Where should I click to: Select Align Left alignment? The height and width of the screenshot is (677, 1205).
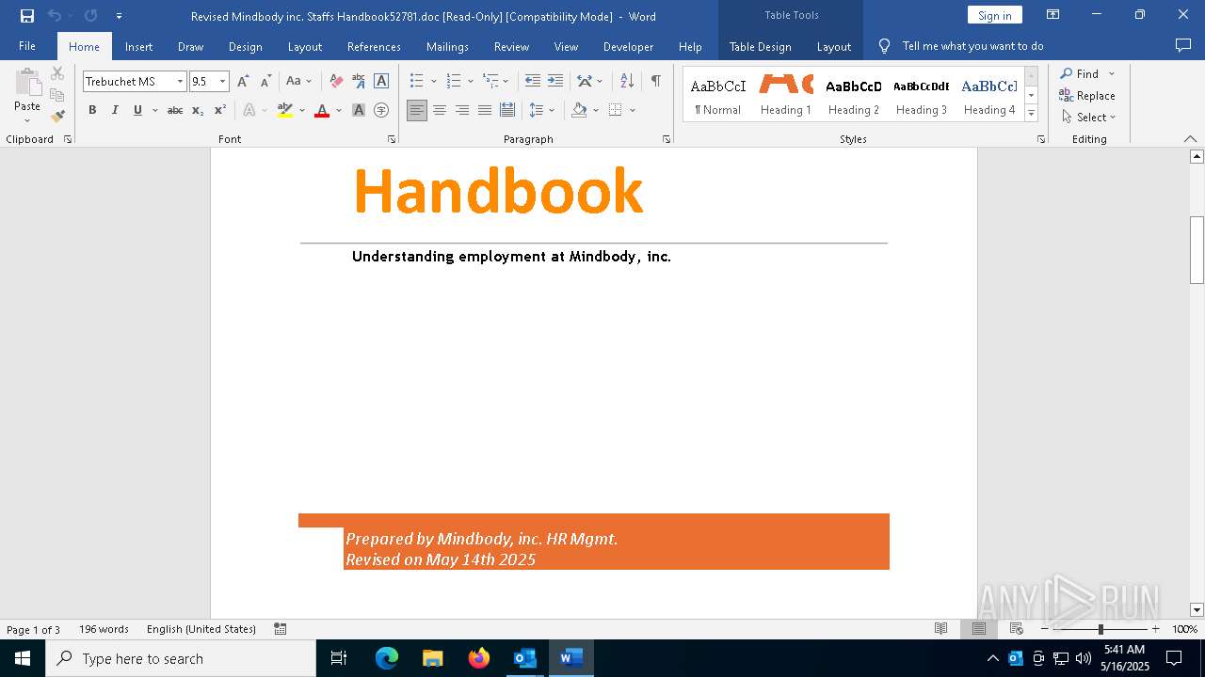(417, 110)
